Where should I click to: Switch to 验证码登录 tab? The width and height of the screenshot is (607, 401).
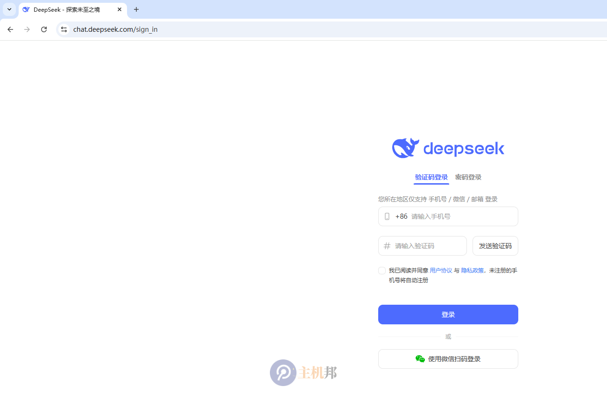tap(431, 177)
